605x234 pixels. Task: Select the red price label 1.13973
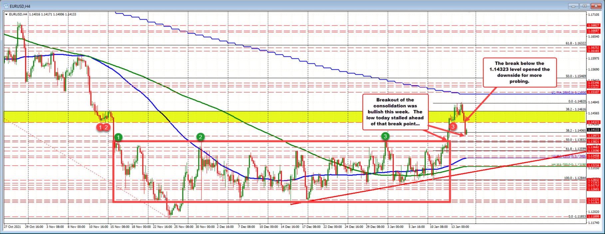point(593,136)
